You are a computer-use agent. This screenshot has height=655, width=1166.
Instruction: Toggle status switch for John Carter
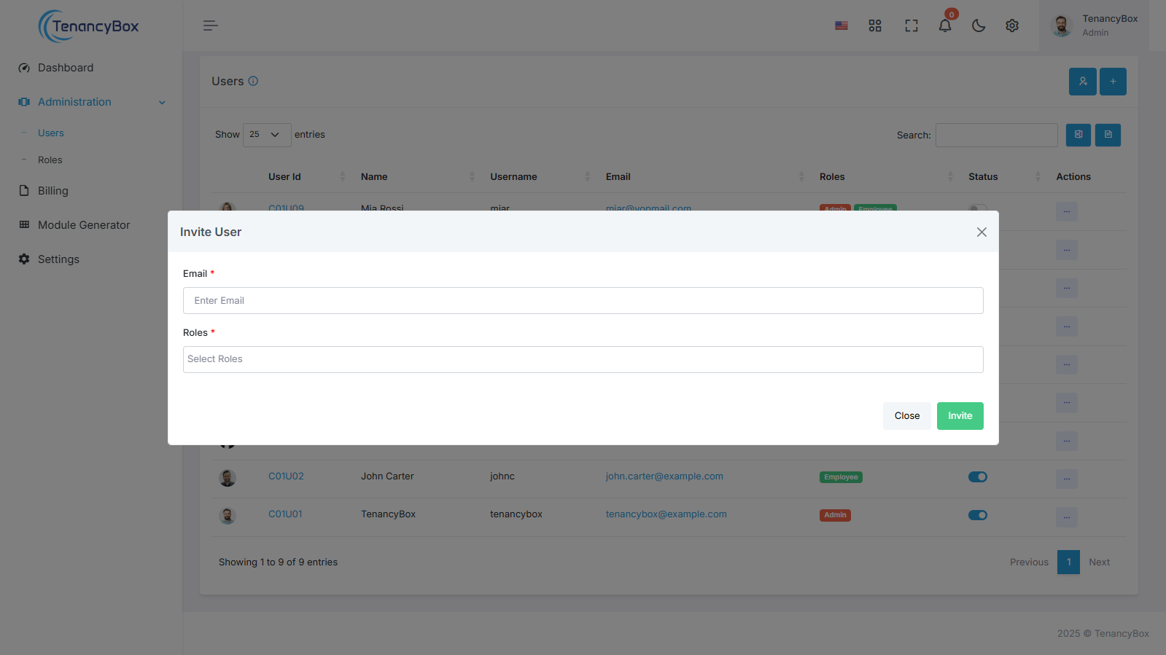click(x=977, y=477)
